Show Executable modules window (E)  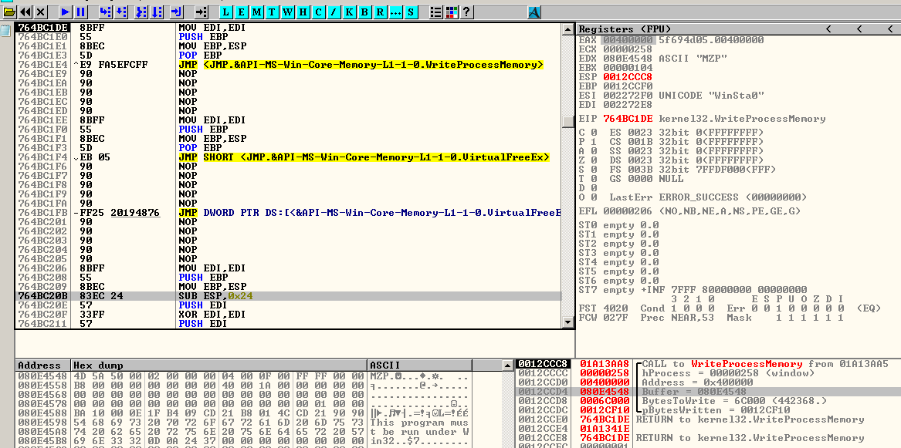pos(241,12)
